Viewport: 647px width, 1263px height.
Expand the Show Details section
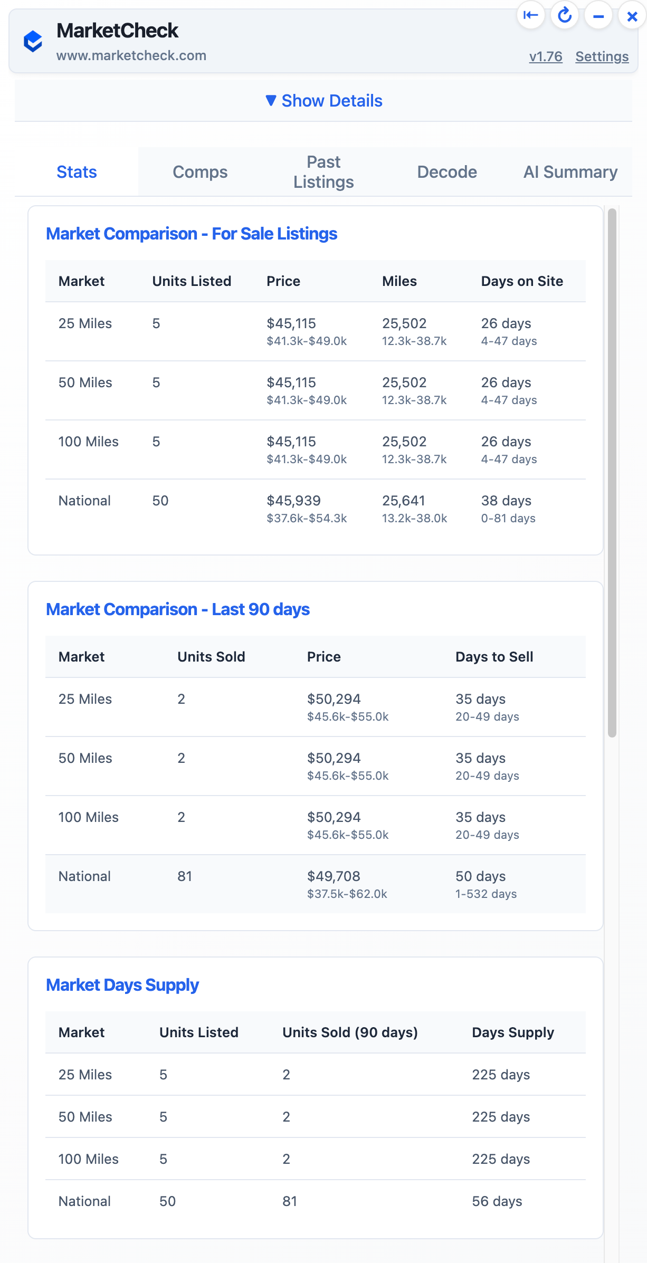tap(331, 101)
